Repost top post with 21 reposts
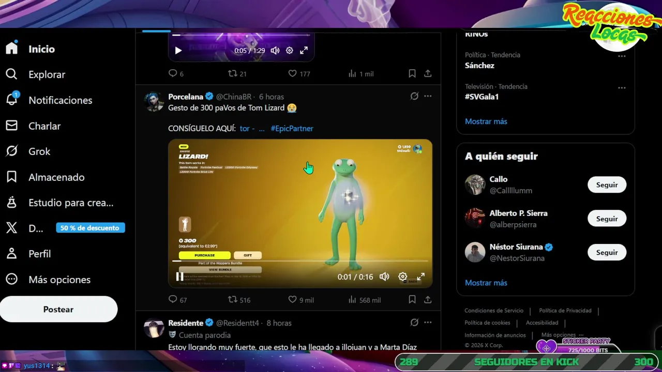The image size is (662, 372). (x=233, y=73)
